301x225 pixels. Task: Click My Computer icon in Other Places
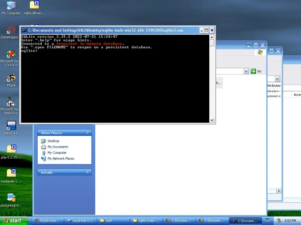click(44, 153)
